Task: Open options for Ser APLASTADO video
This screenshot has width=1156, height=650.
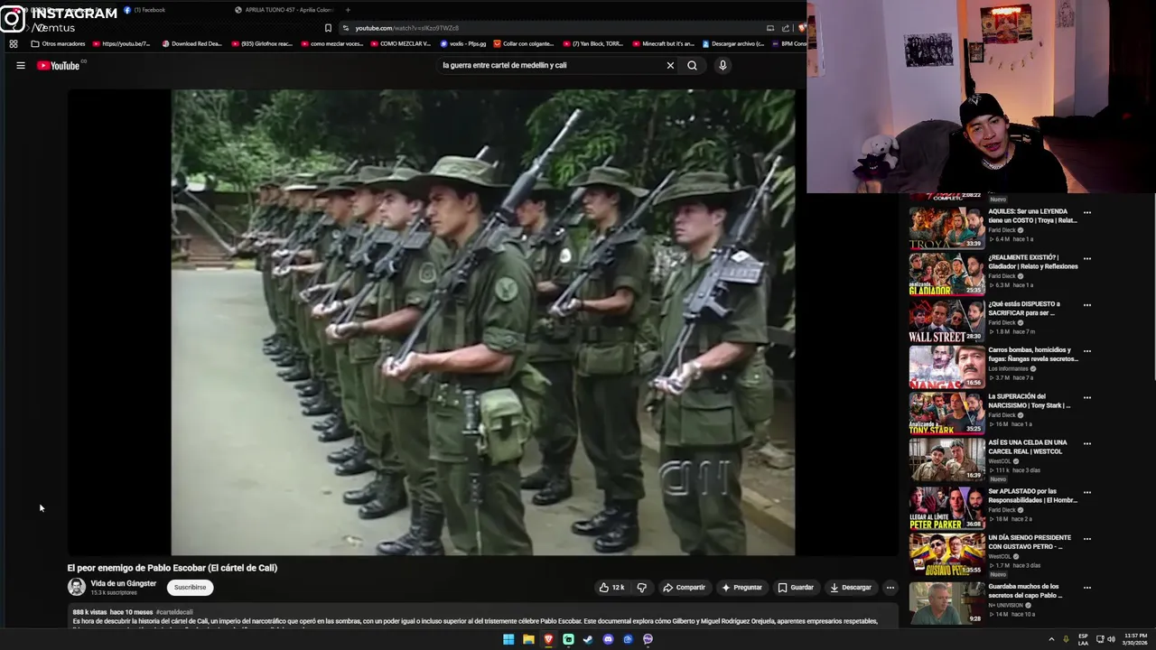Action: pos(1087,493)
